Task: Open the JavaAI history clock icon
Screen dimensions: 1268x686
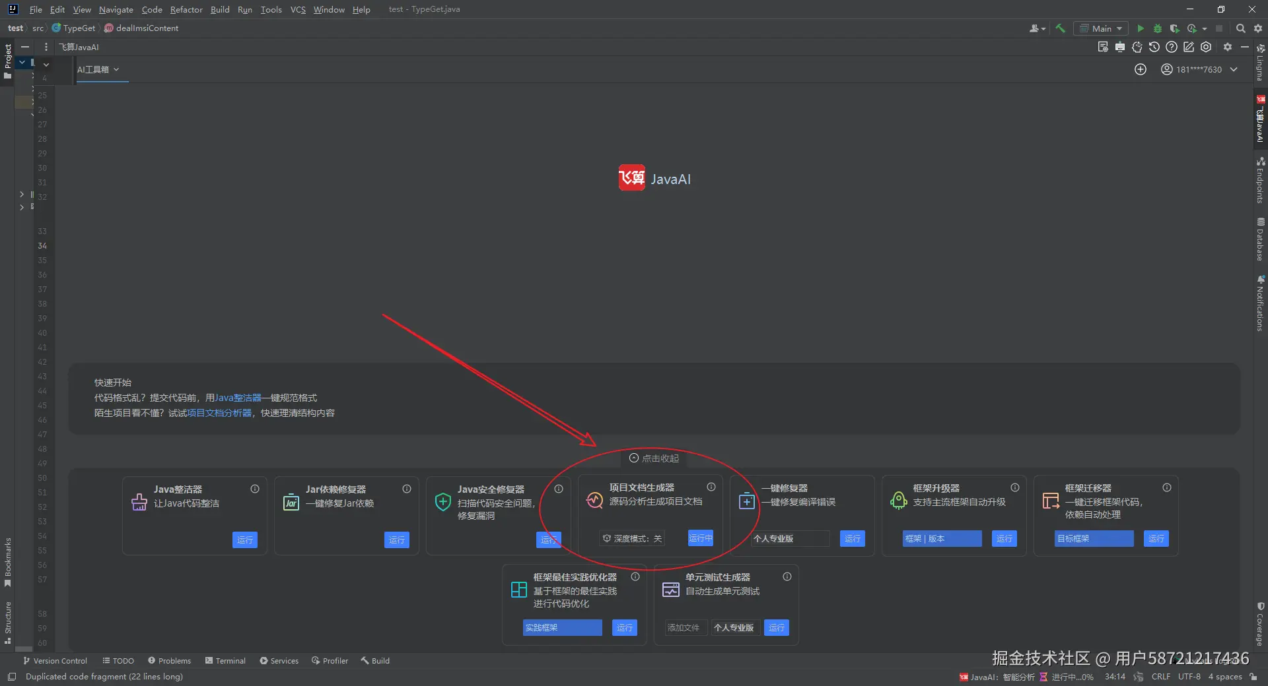Action: coord(1154,47)
